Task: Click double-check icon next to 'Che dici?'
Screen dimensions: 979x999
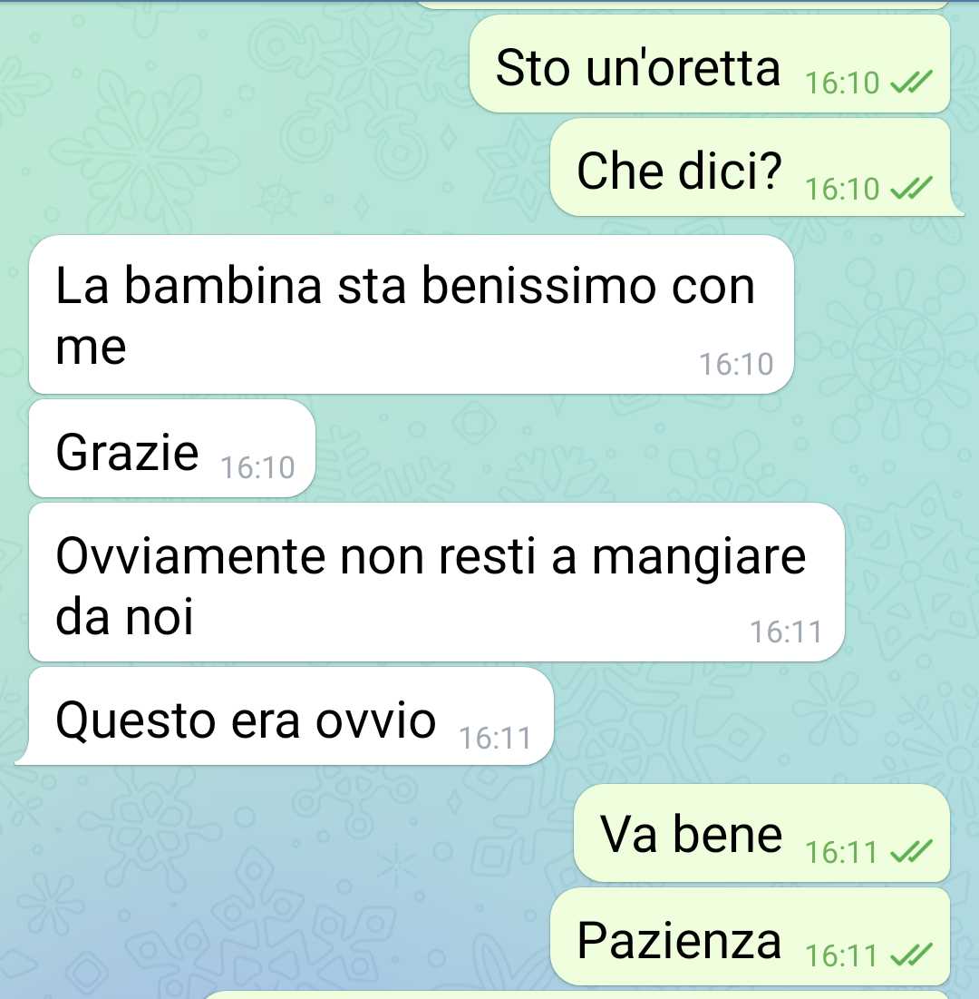Action: tap(911, 189)
